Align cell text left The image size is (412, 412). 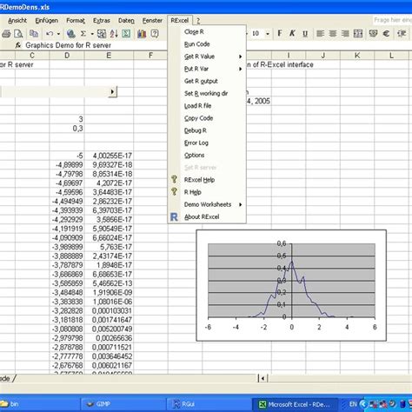point(320,34)
